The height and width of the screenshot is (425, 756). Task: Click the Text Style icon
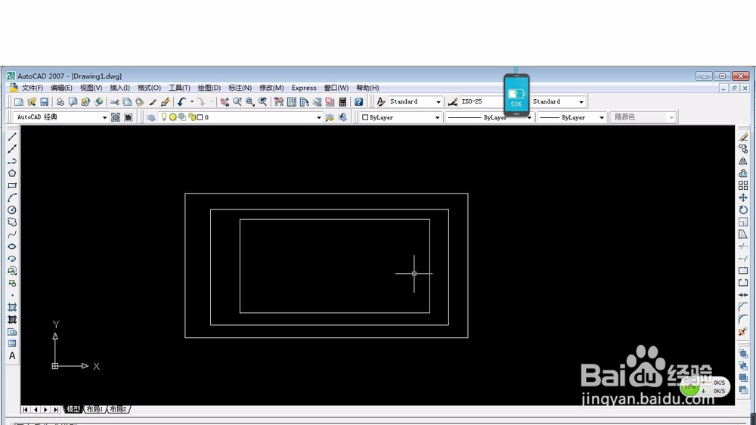click(x=381, y=102)
